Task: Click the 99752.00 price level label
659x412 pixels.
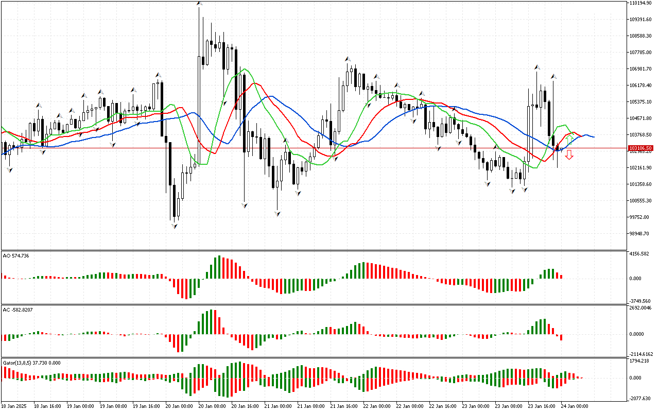Action: (x=639, y=217)
